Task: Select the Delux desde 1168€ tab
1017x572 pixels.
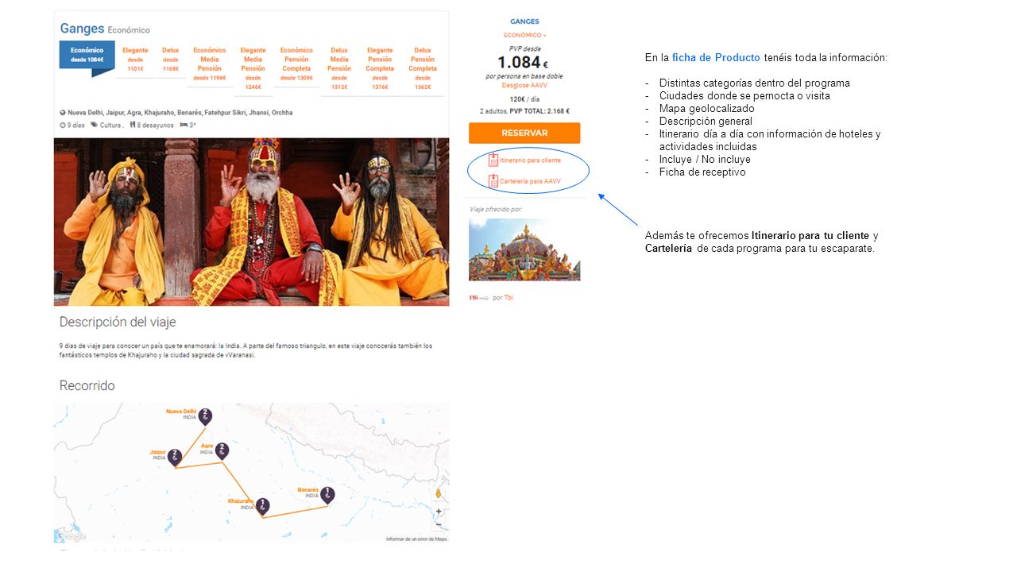Action: pyautogui.click(x=170, y=60)
